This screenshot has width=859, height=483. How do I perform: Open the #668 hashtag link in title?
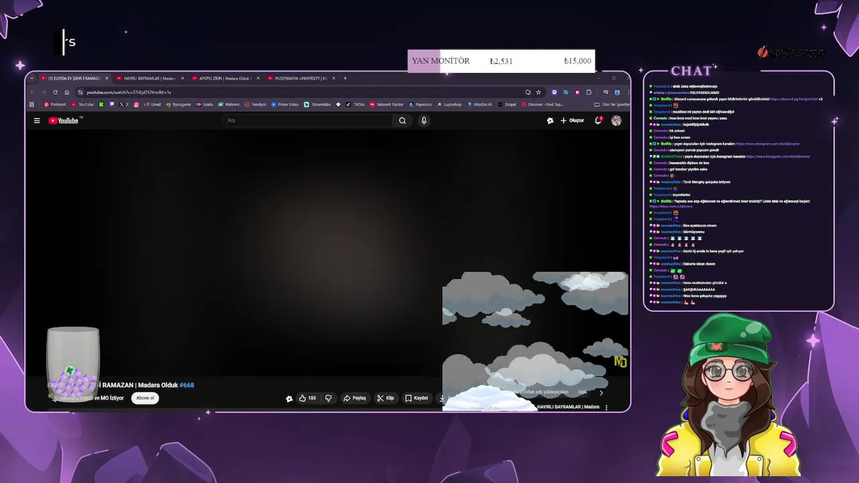187,385
